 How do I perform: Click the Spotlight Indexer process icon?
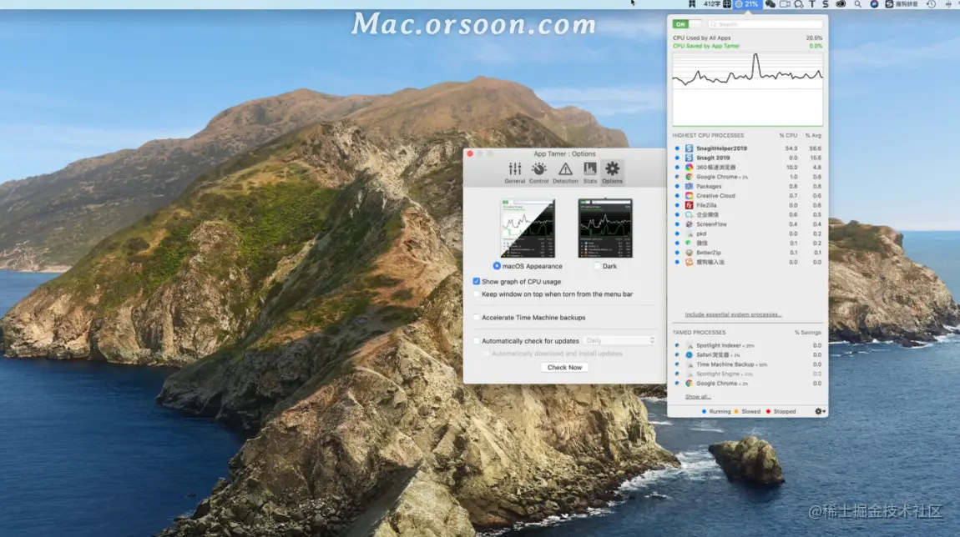tap(689, 345)
